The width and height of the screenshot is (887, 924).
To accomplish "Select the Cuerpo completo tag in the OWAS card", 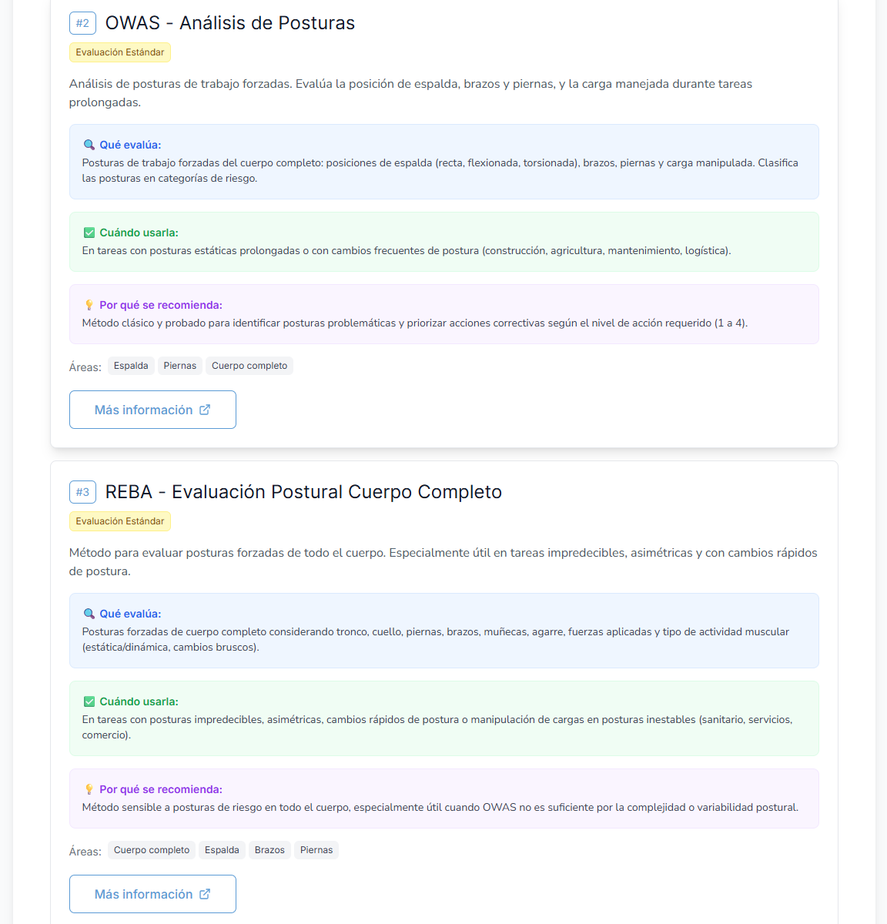I will tap(249, 366).
